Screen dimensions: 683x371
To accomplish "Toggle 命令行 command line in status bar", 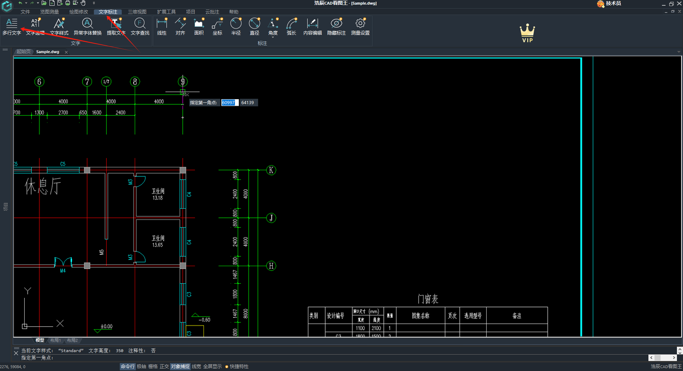I will coord(128,366).
